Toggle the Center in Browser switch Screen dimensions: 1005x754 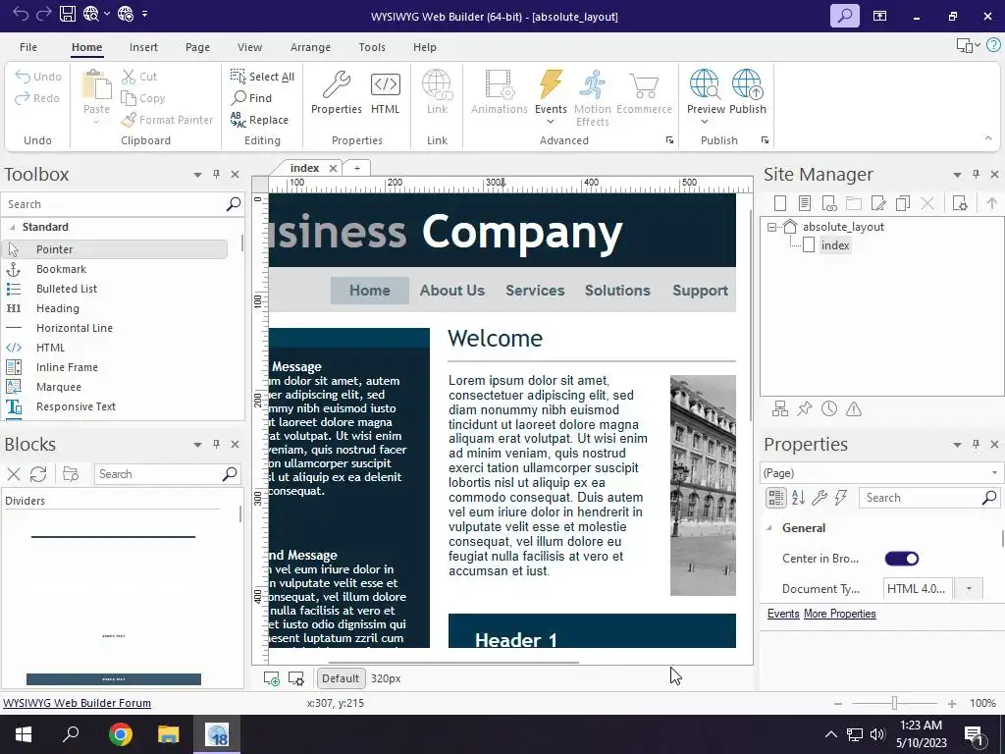pyautogui.click(x=902, y=559)
